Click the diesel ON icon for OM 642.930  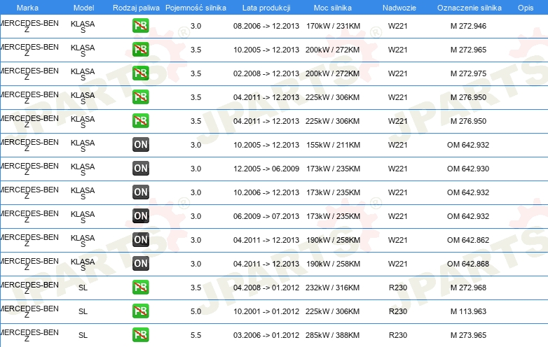(x=140, y=169)
